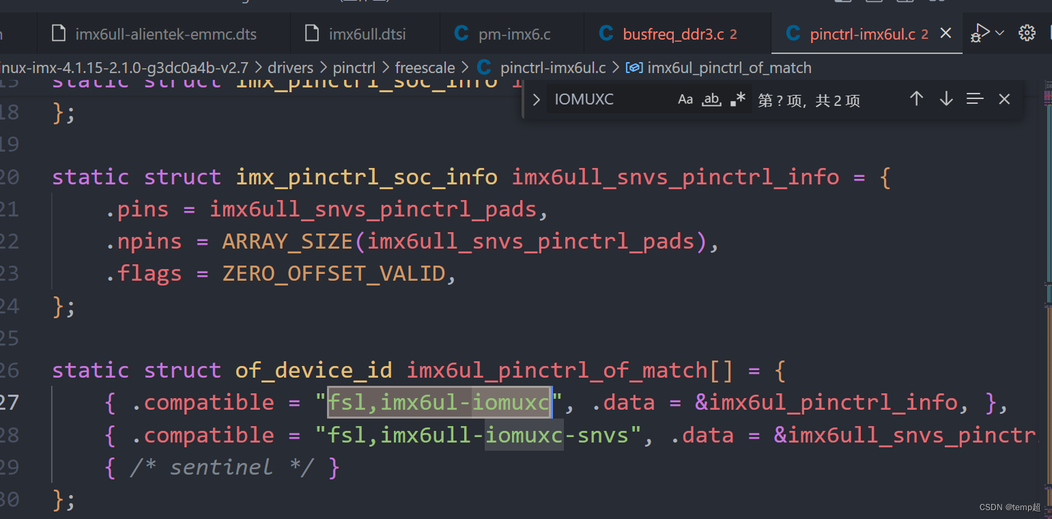Click the C file icon on pm-imx6.c tab
1052x519 pixels.
click(x=461, y=33)
